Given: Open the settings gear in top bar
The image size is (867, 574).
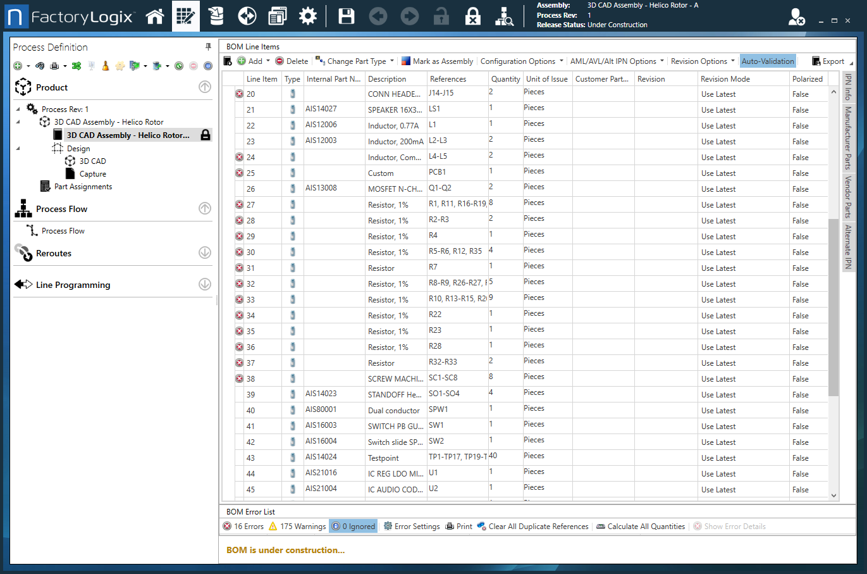Looking at the screenshot, I should [x=308, y=16].
